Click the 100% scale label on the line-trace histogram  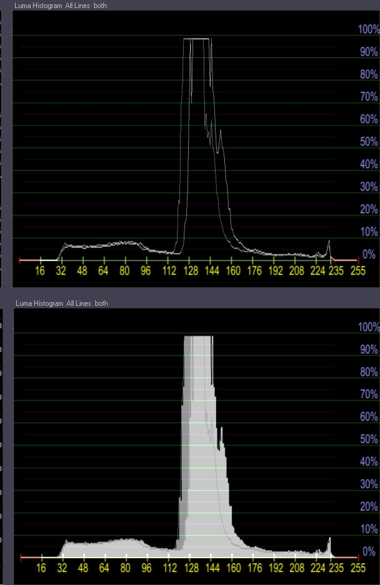[x=369, y=29]
